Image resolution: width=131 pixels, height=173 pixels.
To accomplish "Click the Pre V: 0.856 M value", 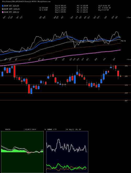I will pos(104,8).
